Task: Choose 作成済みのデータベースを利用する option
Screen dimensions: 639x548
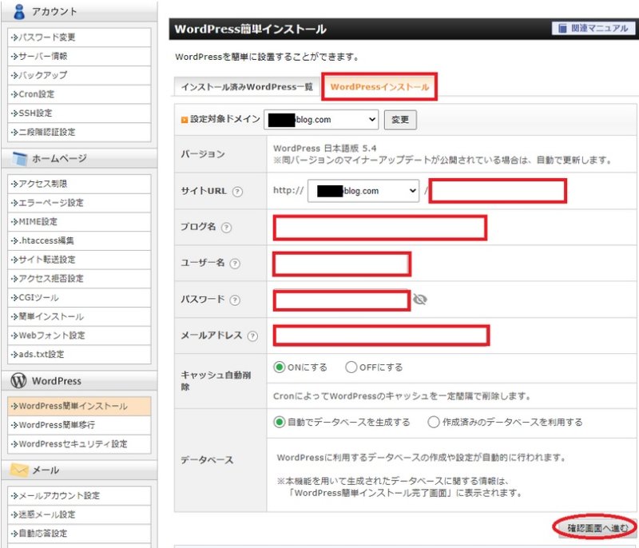Action: [x=434, y=422]
